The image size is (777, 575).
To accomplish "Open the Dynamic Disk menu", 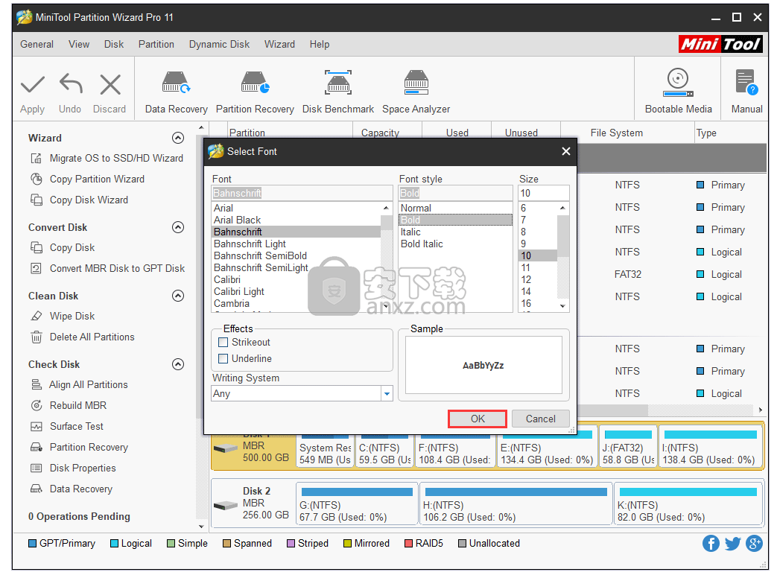I will (x=219, y=44).
